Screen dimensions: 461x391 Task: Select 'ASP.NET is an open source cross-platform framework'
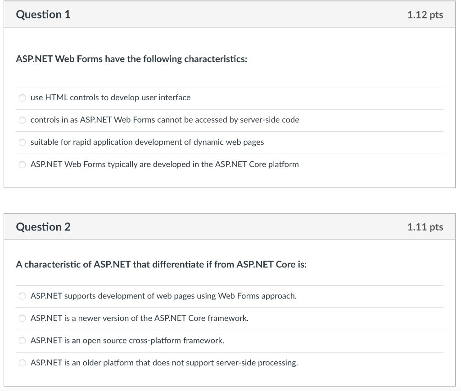click(x=127, y=340)
